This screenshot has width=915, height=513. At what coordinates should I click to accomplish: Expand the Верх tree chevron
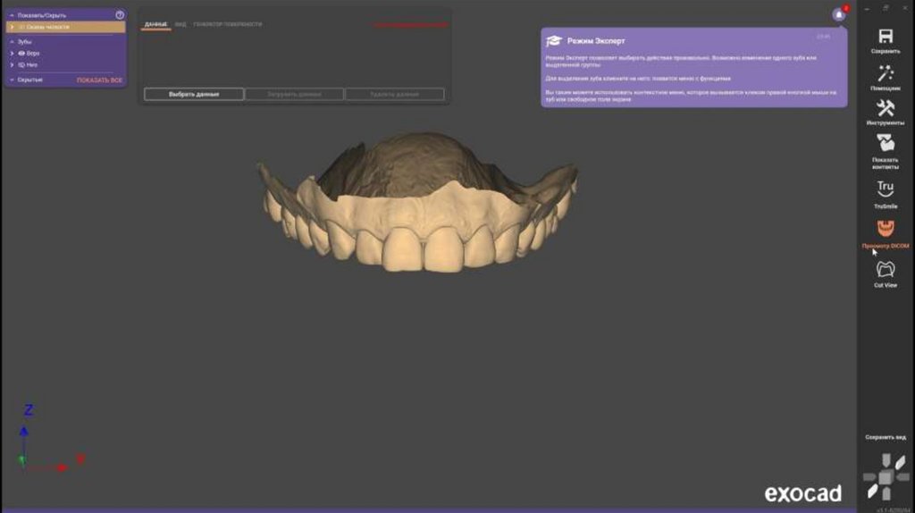pos(13,53)
